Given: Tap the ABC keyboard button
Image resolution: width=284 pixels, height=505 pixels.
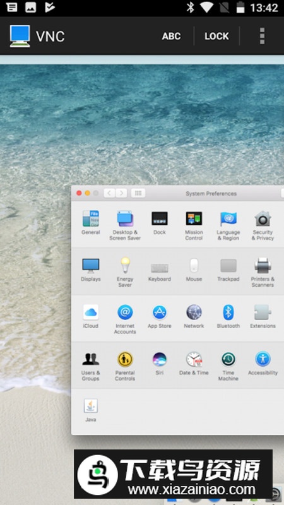Looking at the screenshot, I should pos(171,36).
